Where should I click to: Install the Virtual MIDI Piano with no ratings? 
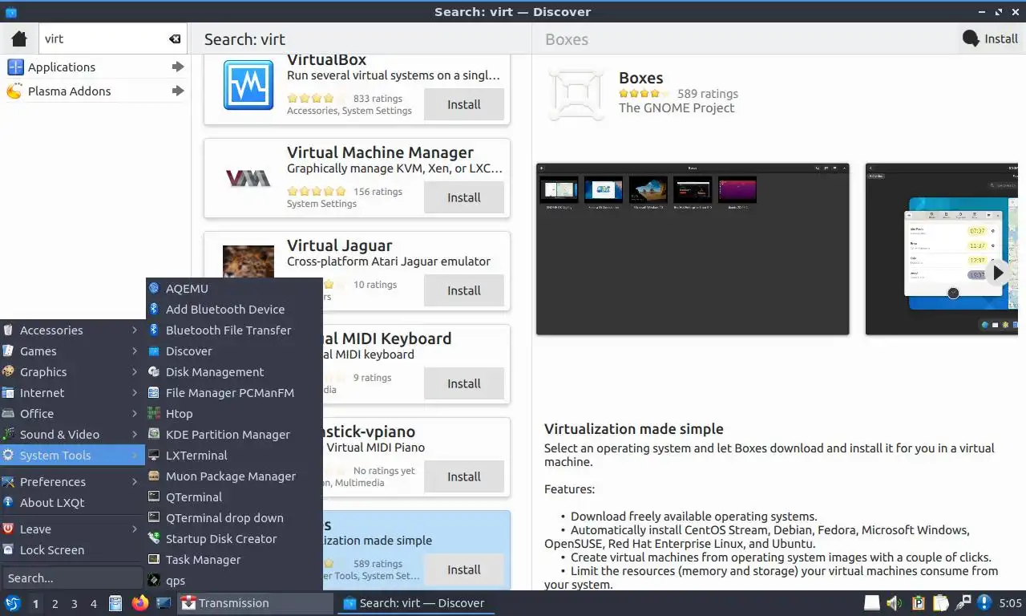point(463,476)
